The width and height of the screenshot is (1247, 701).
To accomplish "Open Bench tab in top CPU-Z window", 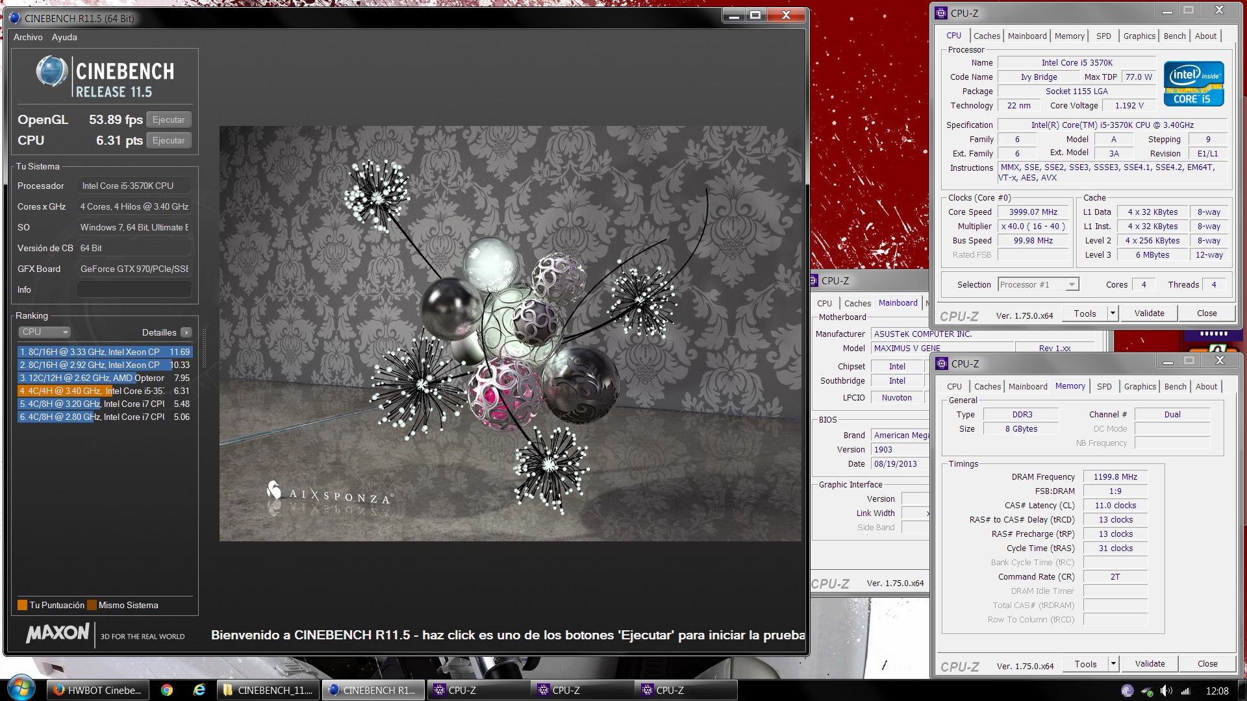I will pyautogui.click(x=1174, y=36).
